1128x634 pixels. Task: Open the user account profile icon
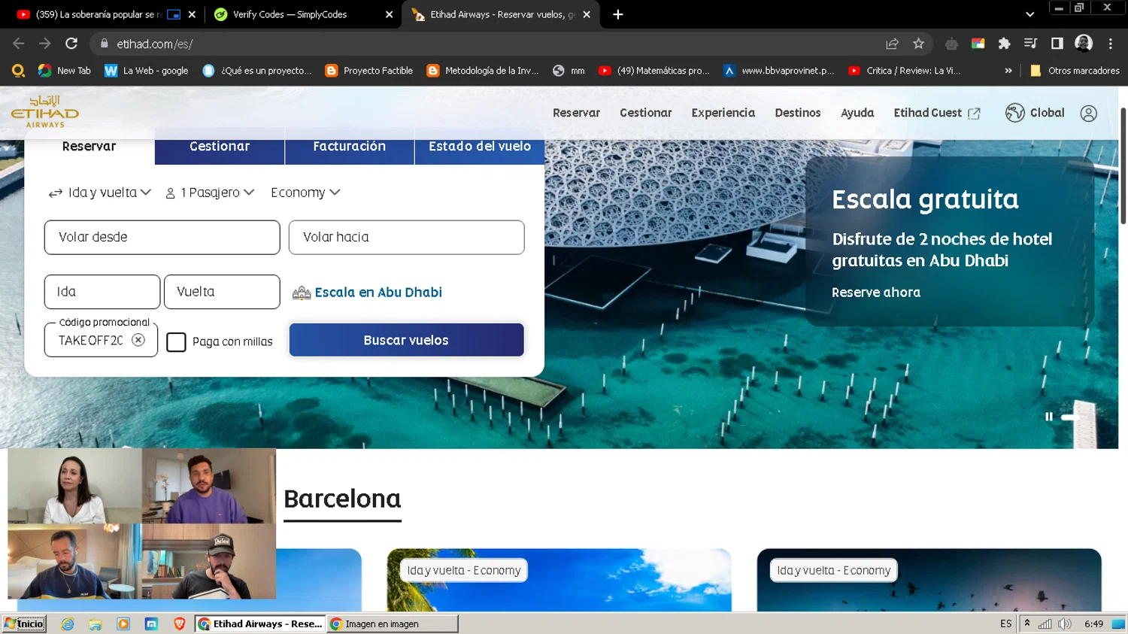(x=1088, y=113)
